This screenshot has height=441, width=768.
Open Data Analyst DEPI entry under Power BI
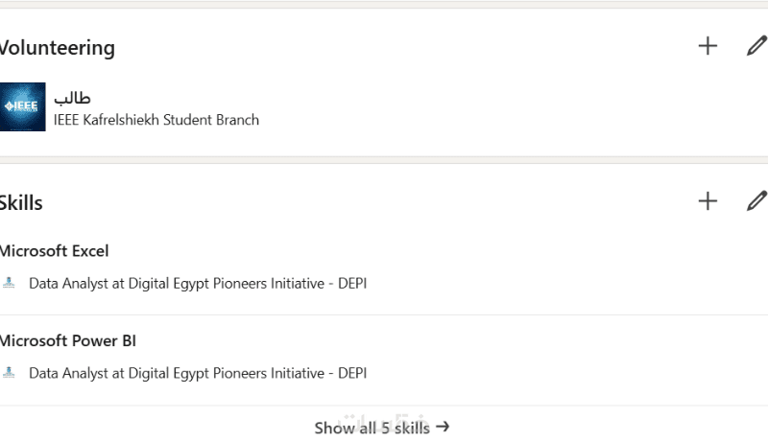[x=198, y=373]
